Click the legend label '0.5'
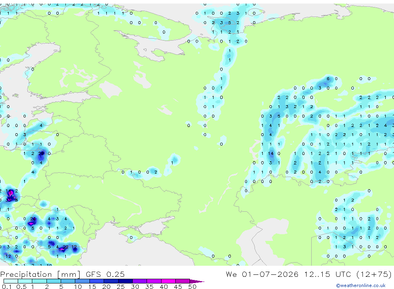This screenshot has width=394, height=289. coord(21,287)
